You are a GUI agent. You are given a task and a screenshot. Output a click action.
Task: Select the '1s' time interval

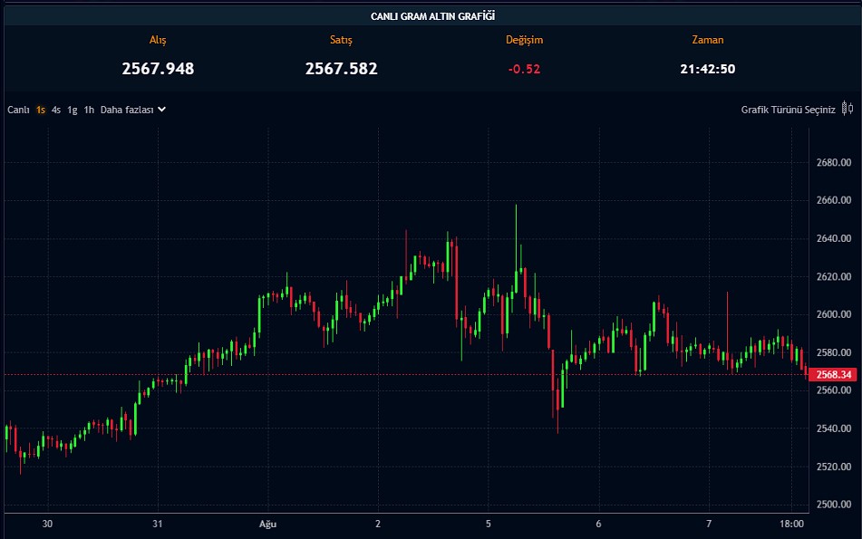[41, 110]
